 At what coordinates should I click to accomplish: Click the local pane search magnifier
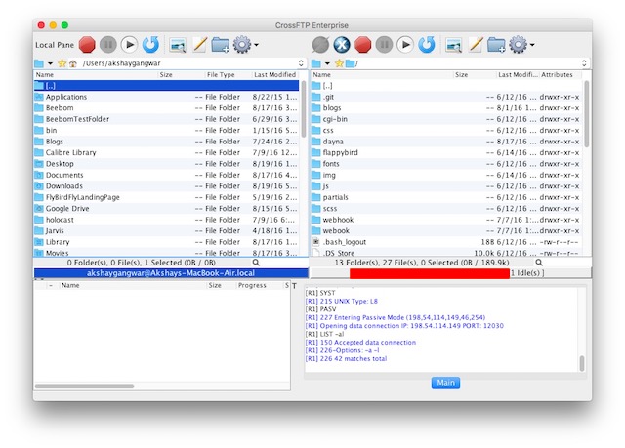click(256, 263)
